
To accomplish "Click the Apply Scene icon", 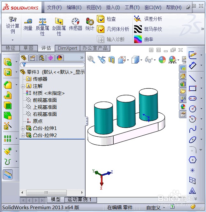I will point(172,60).
